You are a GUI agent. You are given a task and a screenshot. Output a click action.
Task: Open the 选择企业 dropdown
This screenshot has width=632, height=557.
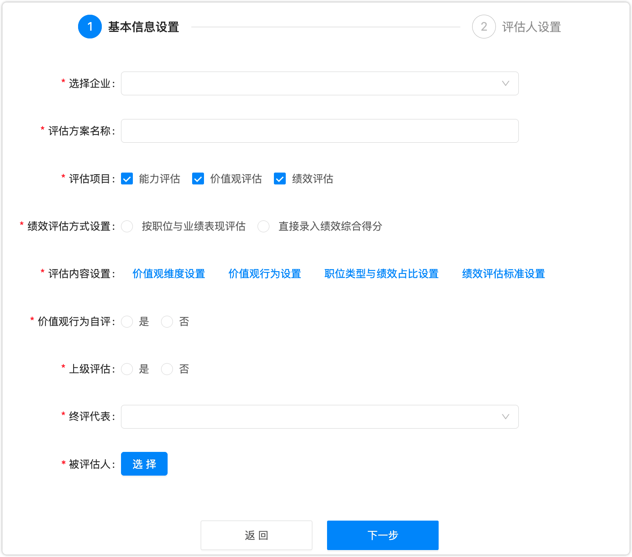[x=319, y=83]
